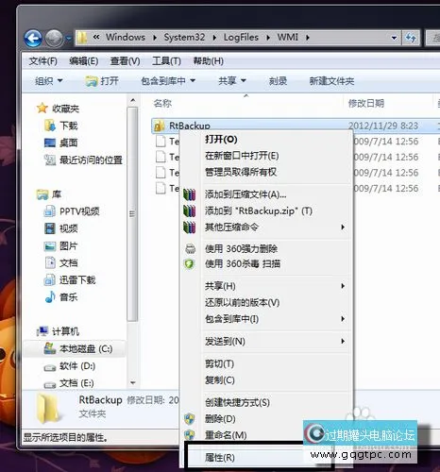Choose 在新窗口中打开(E) in context menu
The width and height of the screenshot is (440, 472).
[x=242, y=156]
